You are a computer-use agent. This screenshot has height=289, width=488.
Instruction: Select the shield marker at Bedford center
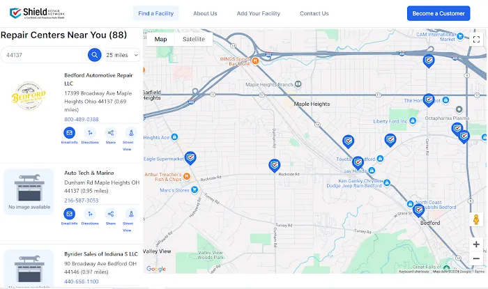(x=418, y=210)
